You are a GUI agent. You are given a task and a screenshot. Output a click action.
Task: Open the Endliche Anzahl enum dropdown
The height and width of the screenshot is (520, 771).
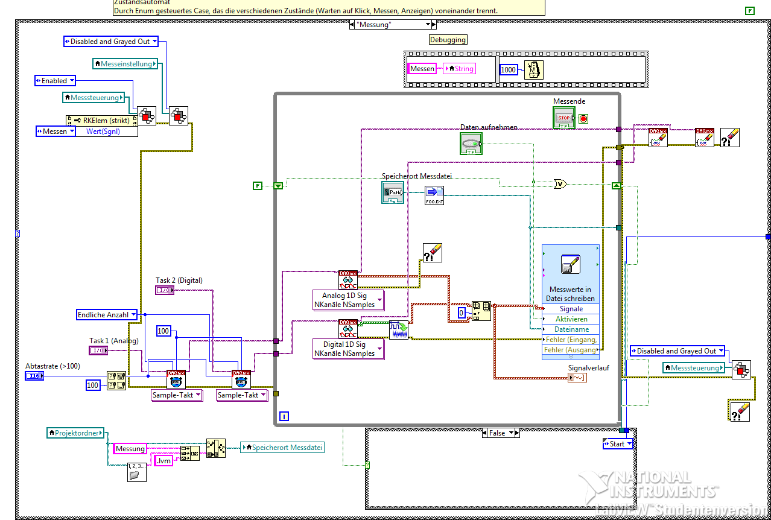click(x=107, y=314)
